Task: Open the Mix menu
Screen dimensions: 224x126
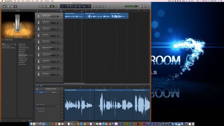Action: pos(33,1)
